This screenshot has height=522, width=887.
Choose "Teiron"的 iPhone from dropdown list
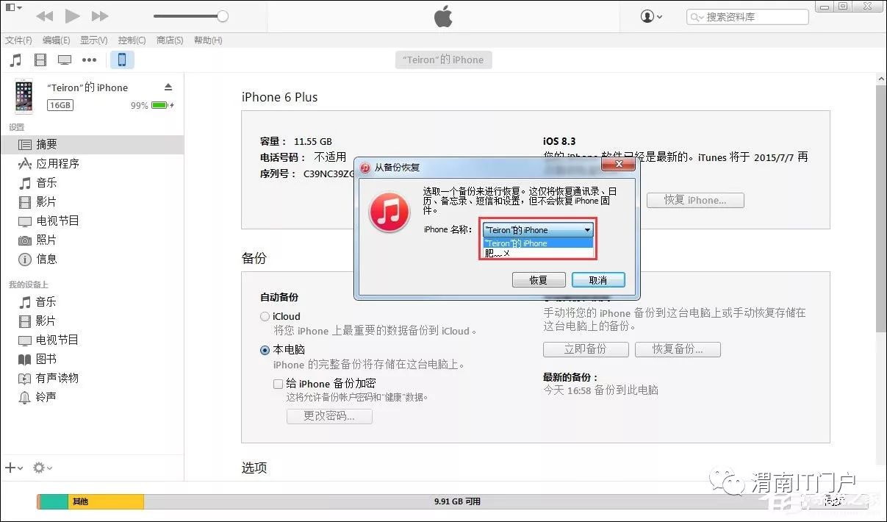pos(538,243)
